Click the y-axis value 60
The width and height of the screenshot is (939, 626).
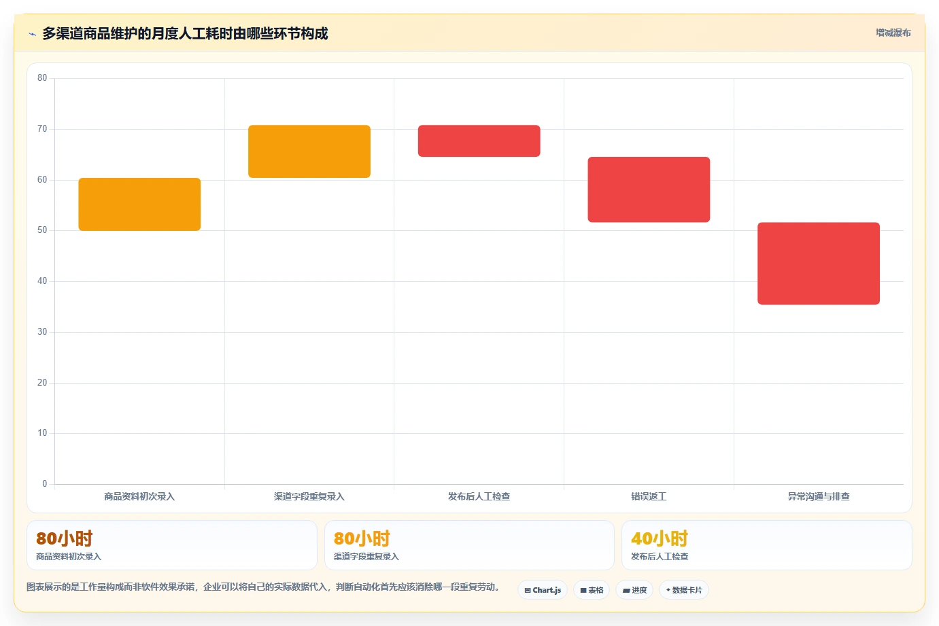click(42, 180)
